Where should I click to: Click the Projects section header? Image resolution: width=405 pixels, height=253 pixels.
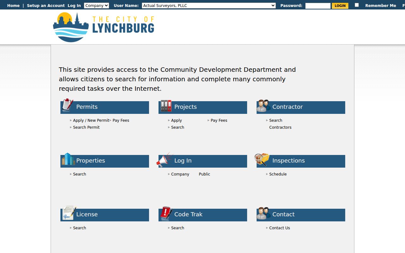[x=203, y=108]
